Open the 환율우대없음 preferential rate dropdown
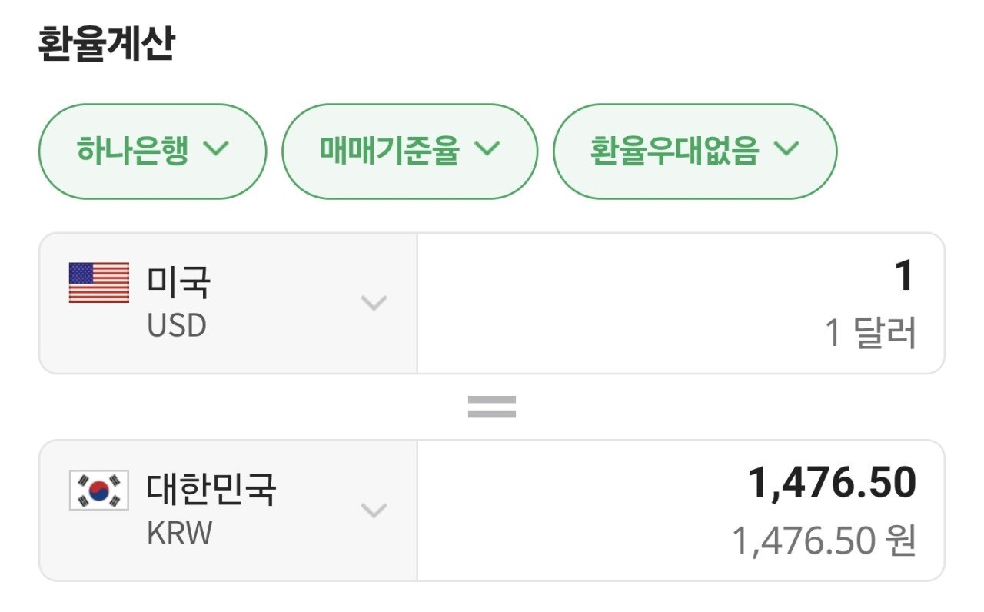The height and width of the screenshot is (612, 984). point(694,151)
